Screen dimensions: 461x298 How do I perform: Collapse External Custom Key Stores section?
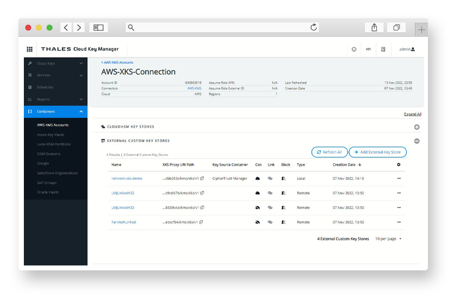[x=417, y=141]
